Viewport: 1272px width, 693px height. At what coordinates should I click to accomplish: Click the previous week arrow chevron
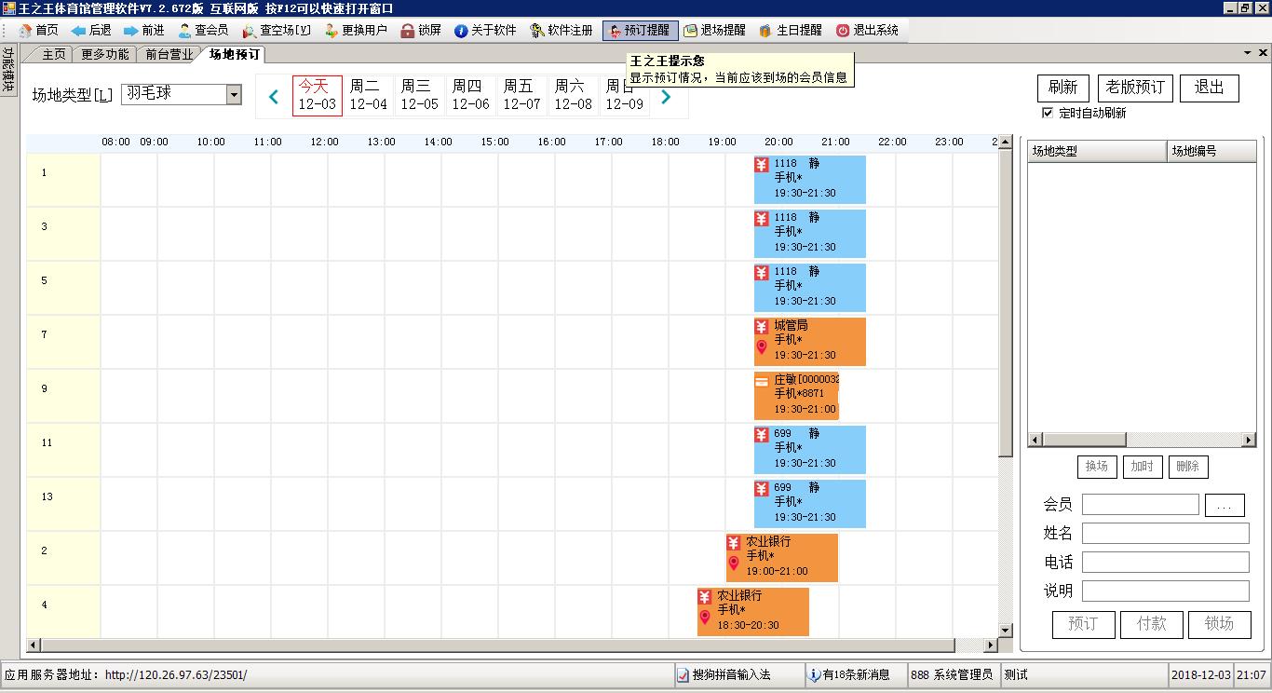tap(272, 97)
